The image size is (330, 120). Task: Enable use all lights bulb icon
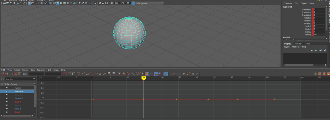71,3
